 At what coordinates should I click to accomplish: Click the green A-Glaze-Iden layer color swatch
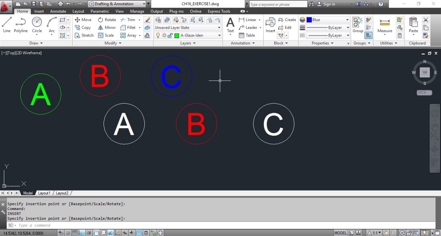(x=177, y=35)
